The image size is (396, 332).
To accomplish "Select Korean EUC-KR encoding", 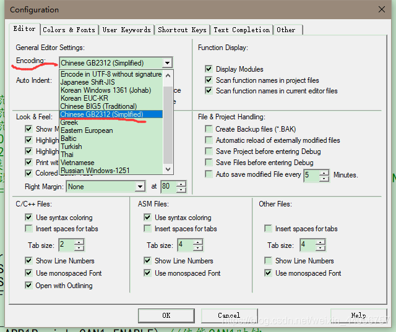I will click(111, 98).
